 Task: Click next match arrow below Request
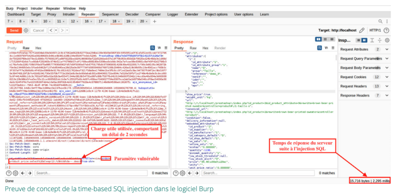[30, 173]
